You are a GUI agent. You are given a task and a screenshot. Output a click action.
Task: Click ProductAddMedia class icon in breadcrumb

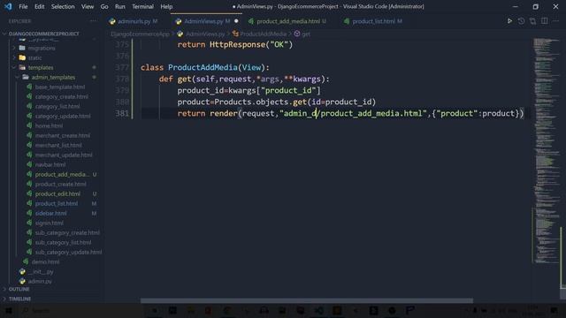coord(235,34)
